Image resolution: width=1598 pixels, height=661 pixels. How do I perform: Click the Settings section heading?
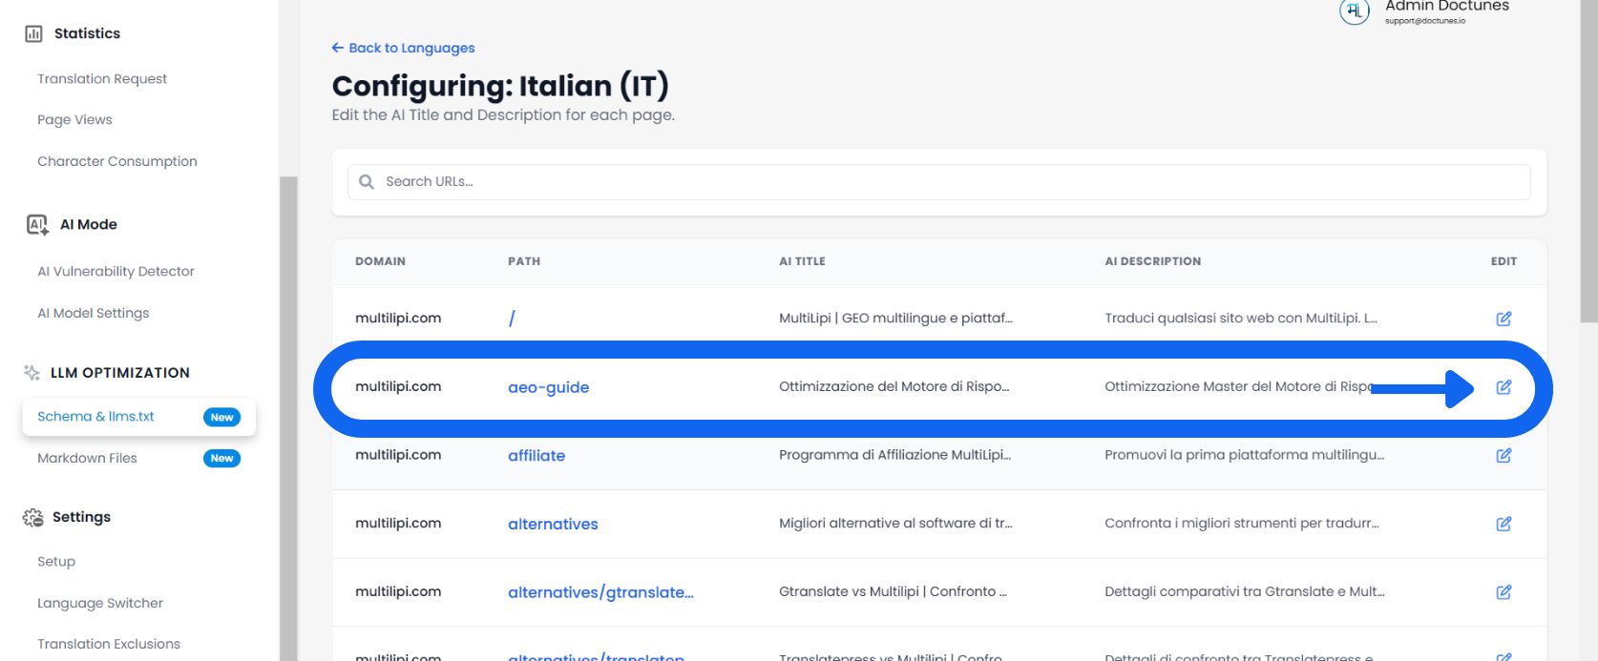(x=81, y=517)
